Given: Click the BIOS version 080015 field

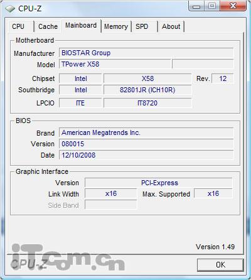Looking at the screenshot, I should coord(146,144).
